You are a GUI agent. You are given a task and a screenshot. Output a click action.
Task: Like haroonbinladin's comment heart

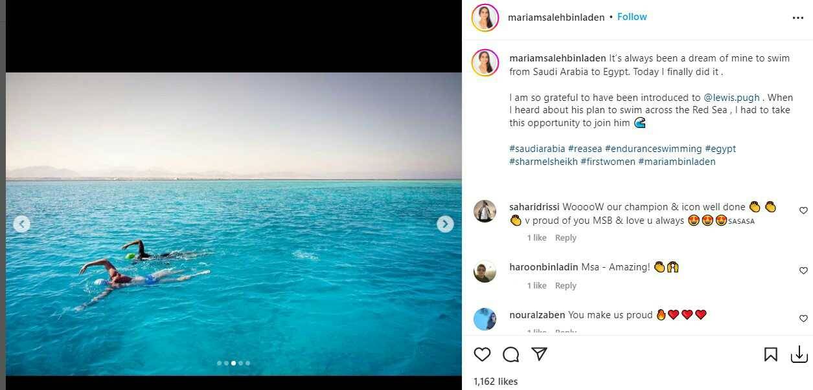(803, 270)
